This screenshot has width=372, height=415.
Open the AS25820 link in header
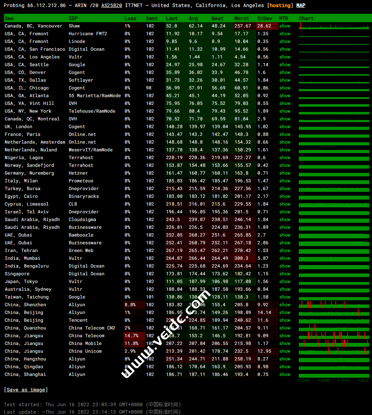[112, 5]
